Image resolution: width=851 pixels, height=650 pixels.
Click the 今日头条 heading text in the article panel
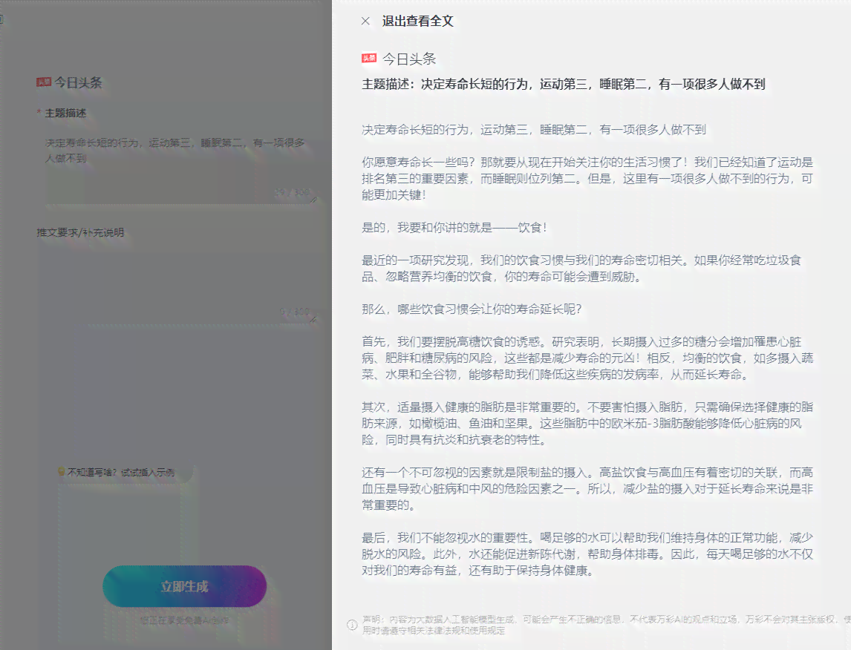point(409,59)
